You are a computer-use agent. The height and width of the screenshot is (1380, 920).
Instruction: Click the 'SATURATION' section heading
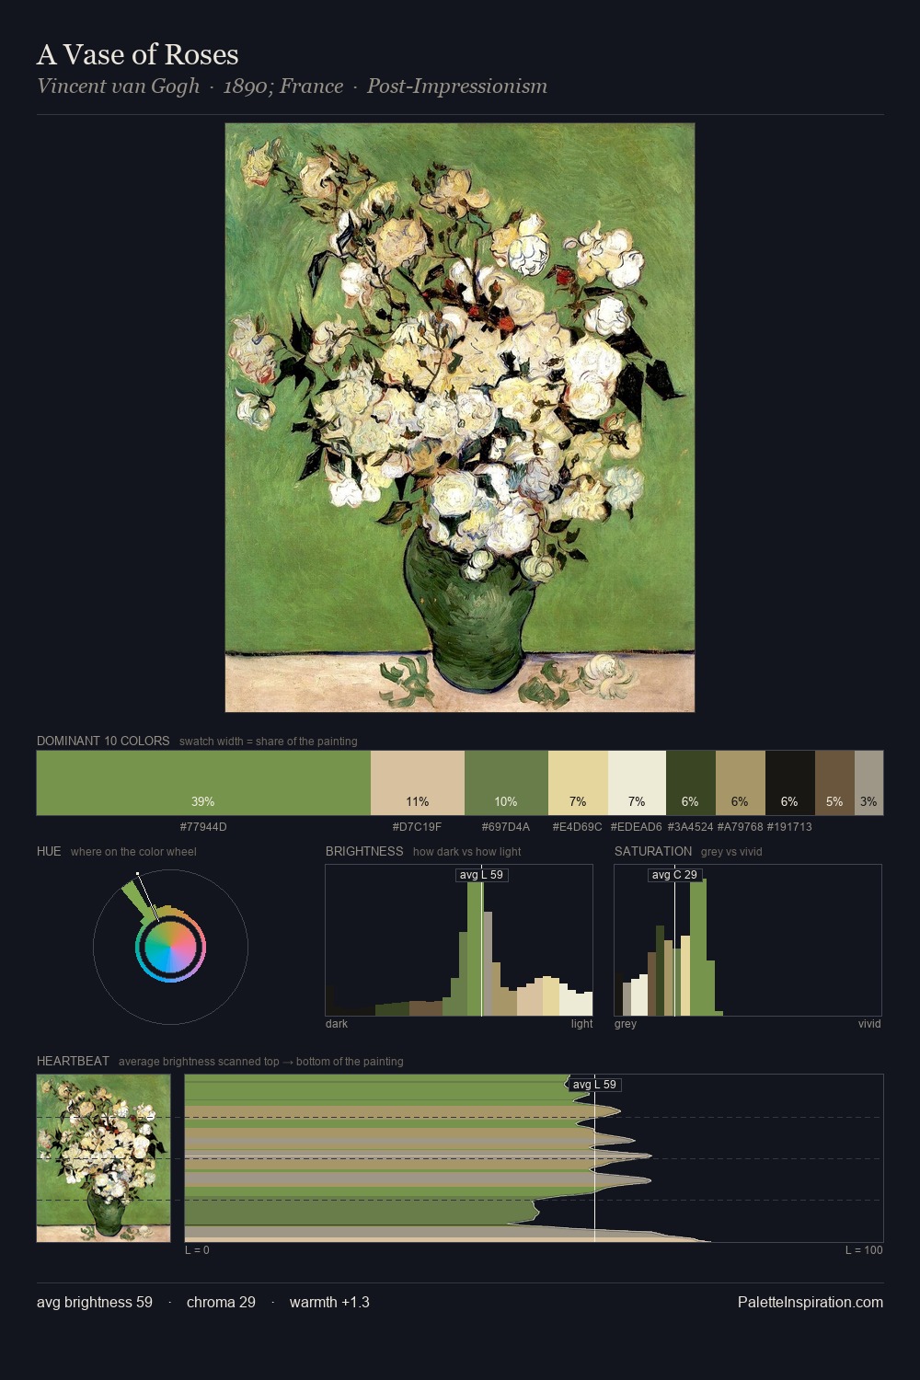[653, 851]
